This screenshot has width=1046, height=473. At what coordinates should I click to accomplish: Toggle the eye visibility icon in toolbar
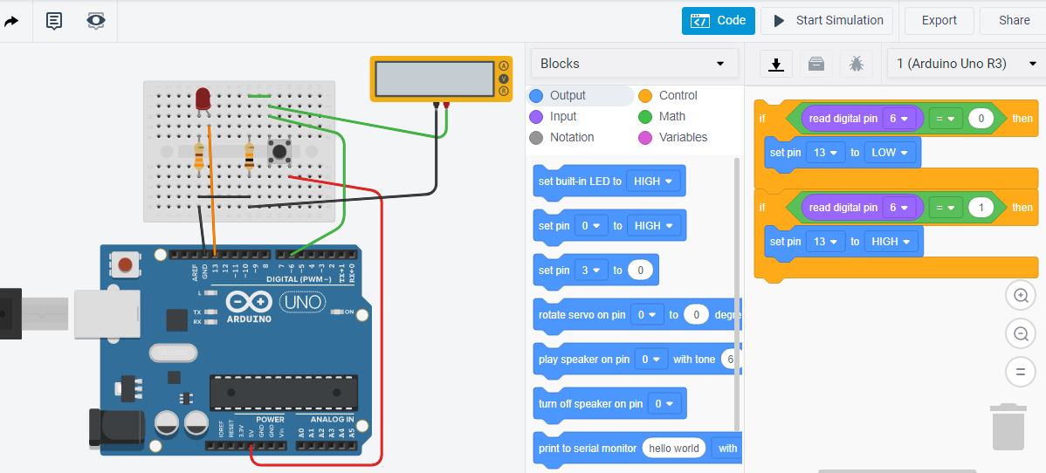[x=96, y=21]
